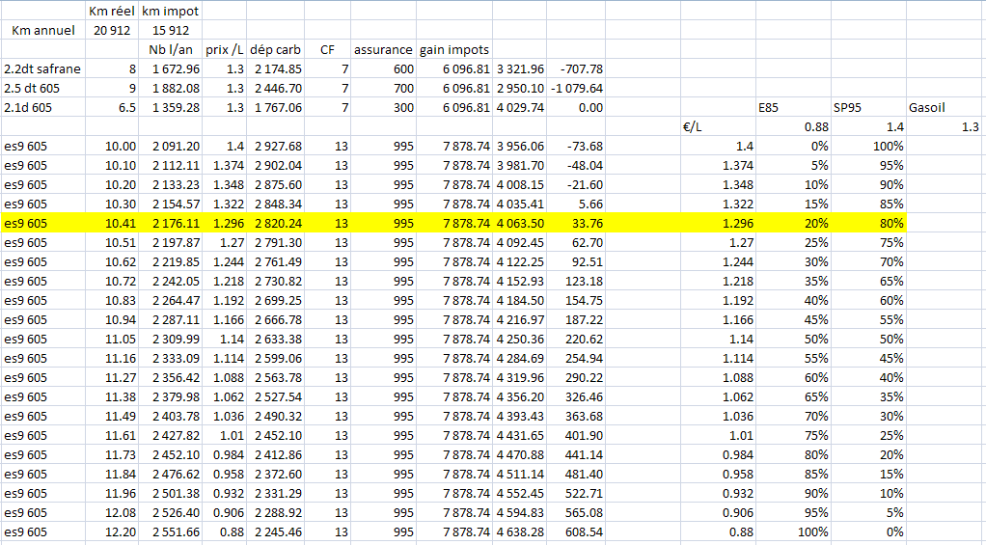Click the cell with value 1 672.96
Viewport: 986px width, 545px height.
(x=171, y=69)
